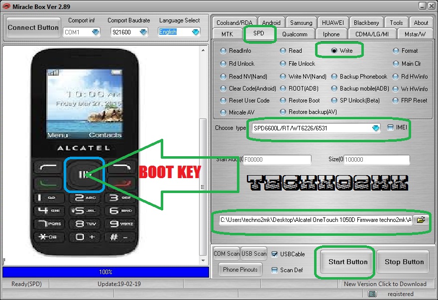The image size is (438, 300).
Task: Click the blue 100% progress bar
Action: click(106, 272)
